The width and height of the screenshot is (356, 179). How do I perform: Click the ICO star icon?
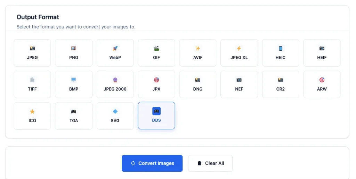tap(32, 112)
